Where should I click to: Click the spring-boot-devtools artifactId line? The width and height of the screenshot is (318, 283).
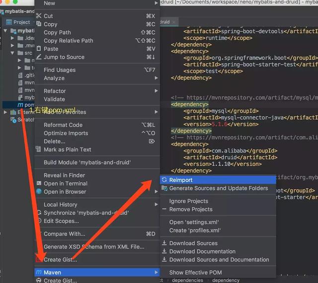250,31
